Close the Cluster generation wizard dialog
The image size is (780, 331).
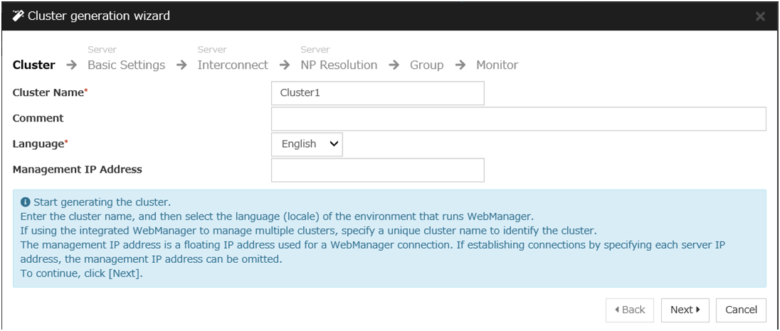760,17
